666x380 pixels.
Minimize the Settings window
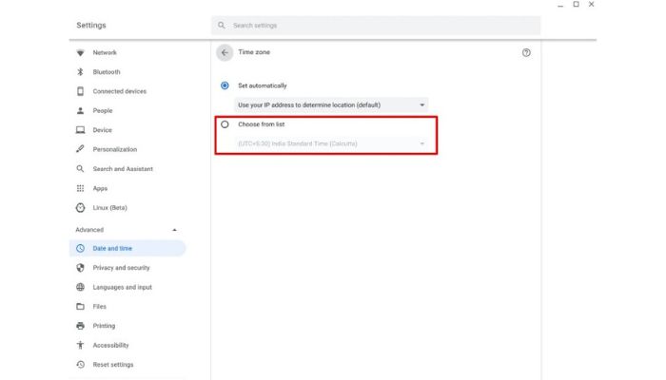(x=560, y=5)
